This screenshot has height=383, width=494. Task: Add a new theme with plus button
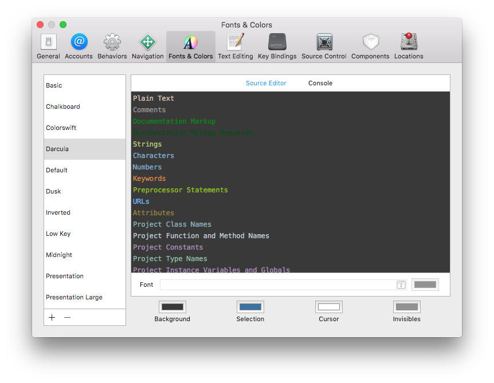point(52,317)
